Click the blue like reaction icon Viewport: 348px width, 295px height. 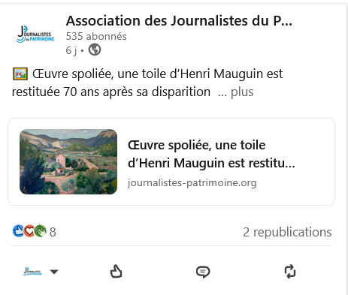point(18,230)
